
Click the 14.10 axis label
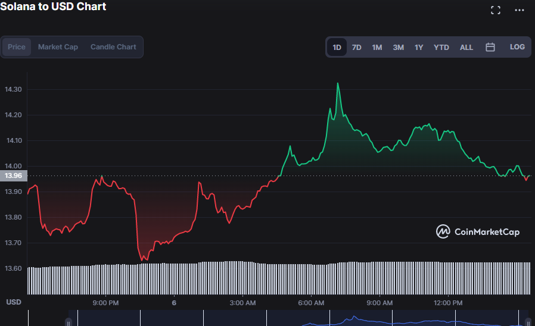tap(14, 140)
